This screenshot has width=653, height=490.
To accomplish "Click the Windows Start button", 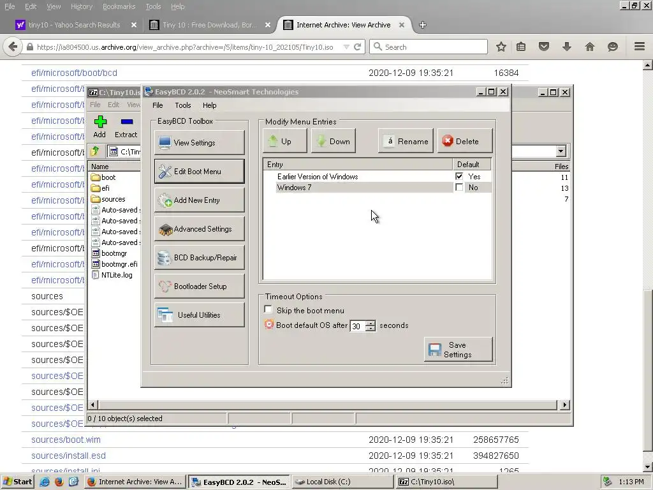I will click(17, 482).
